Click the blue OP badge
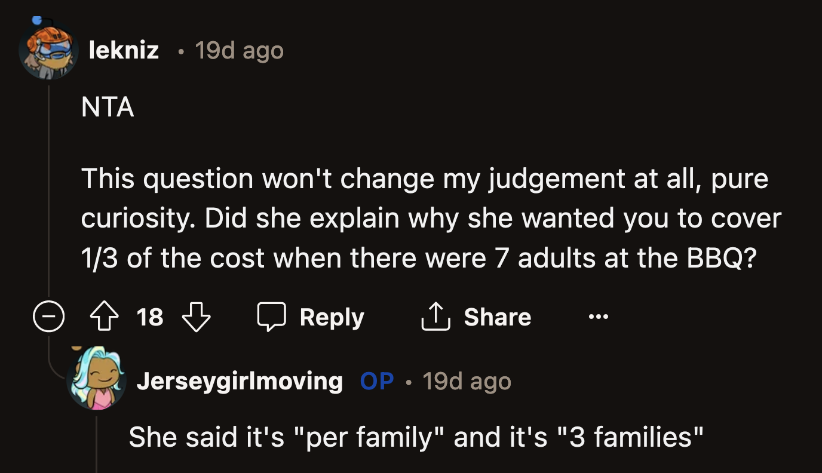The width and height of the screenshot is (822, 473). point(376,380)
